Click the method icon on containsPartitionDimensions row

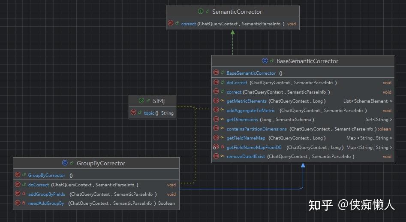pyautogui.click(x=216, y=128)
